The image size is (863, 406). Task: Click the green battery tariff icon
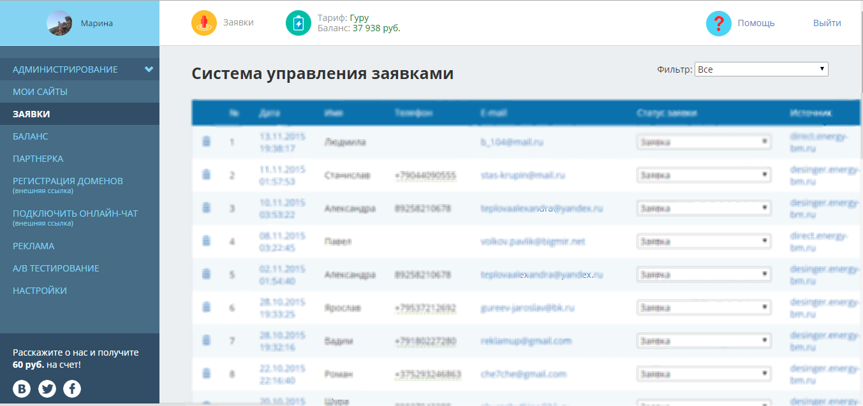coord(299,23)
